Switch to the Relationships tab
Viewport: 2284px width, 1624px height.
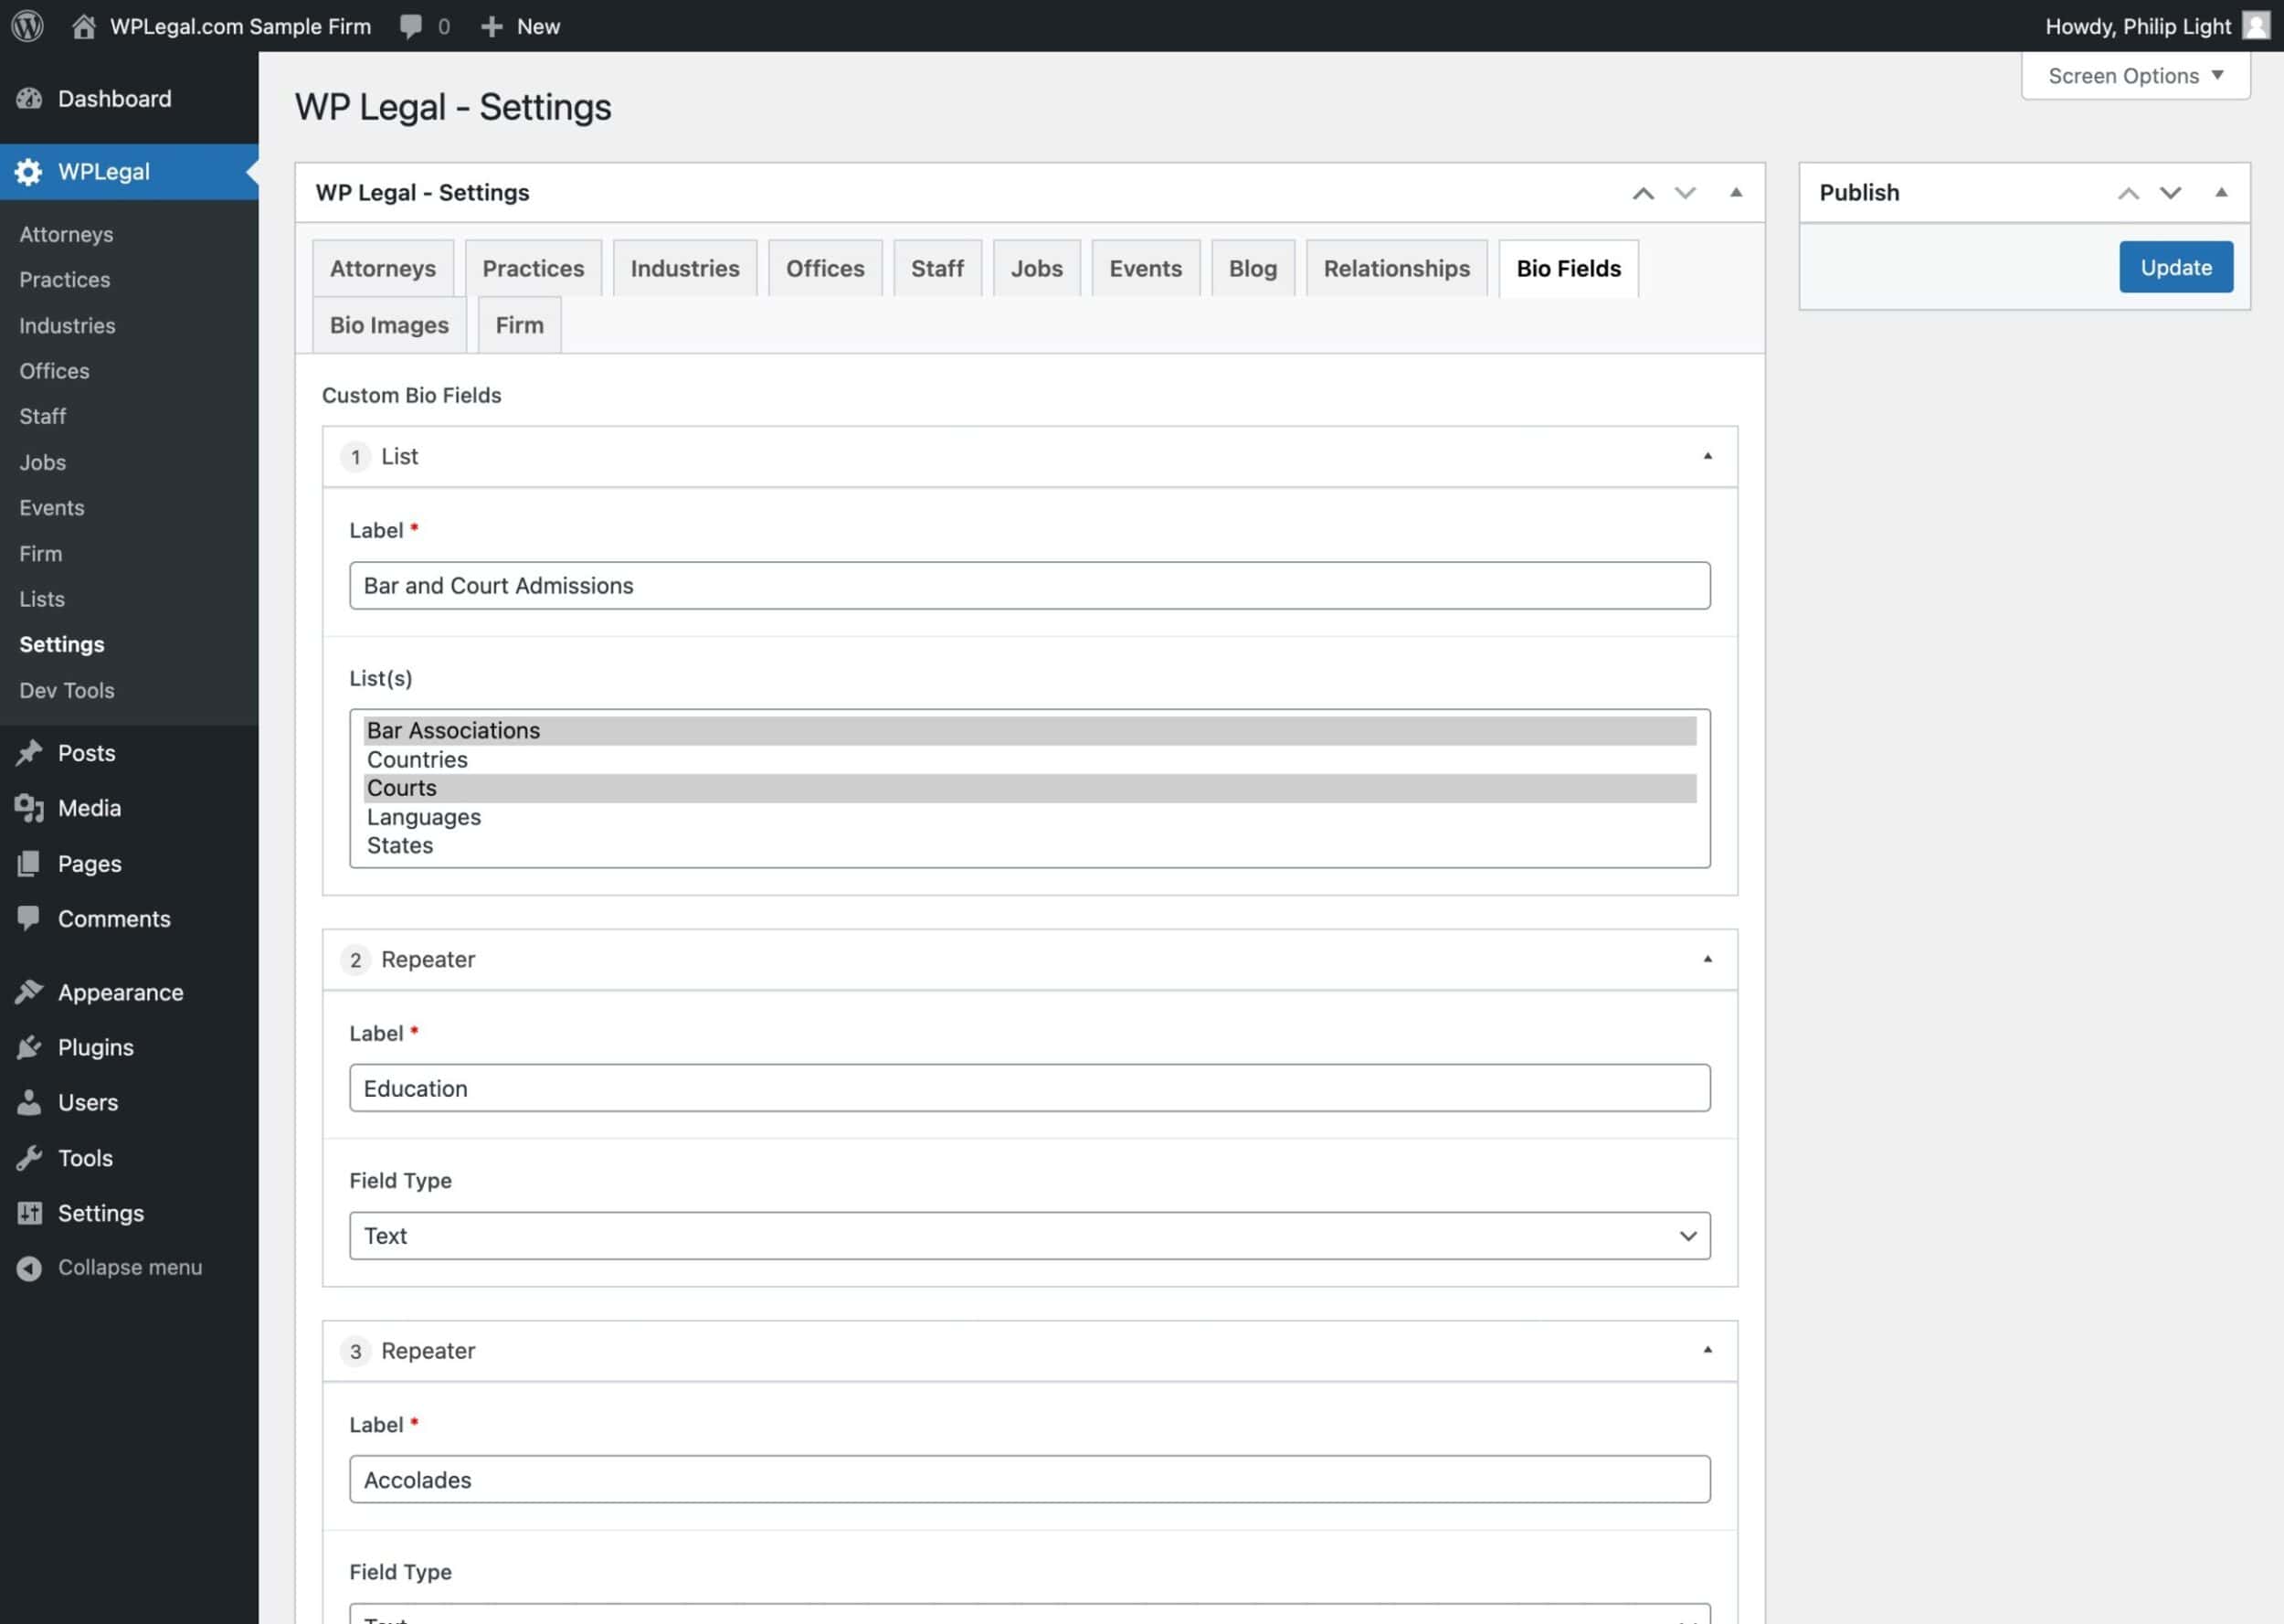(1396, 268)
